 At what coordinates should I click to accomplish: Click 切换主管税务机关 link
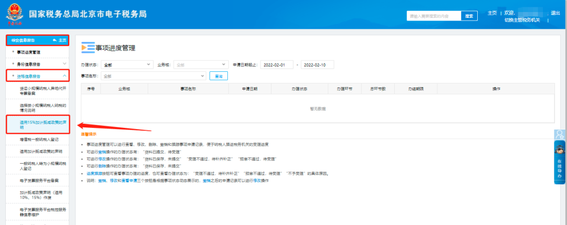tap(522, 20)
